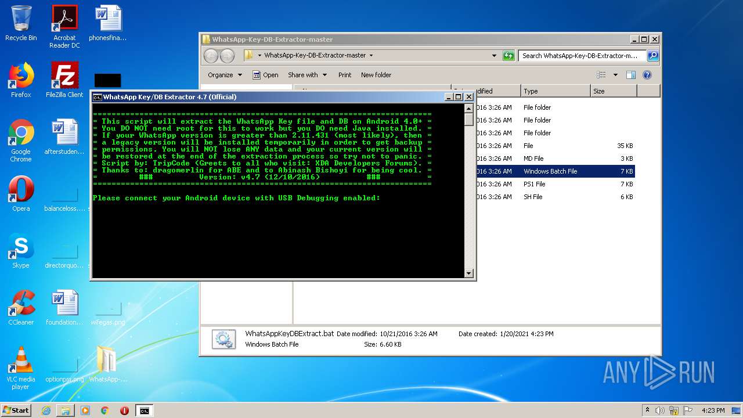The width and height of the screenshot is (743, 418).
Task: Launch Opera browser from desktop
Action: tap(21, 194)
